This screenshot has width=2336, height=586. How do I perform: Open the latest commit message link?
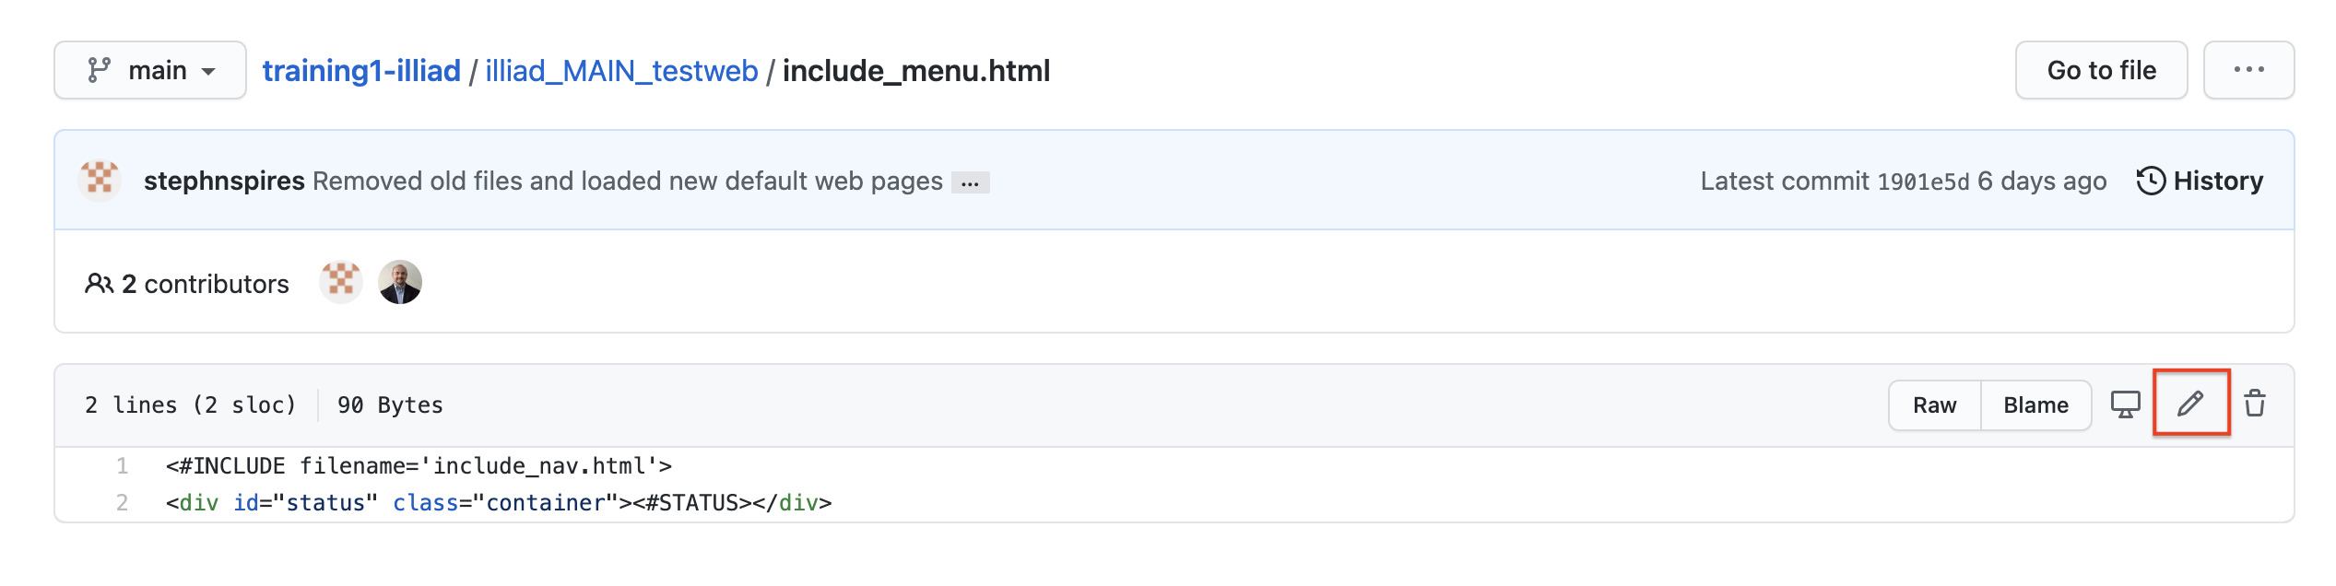pyautogui.click(x=627, y=181)
